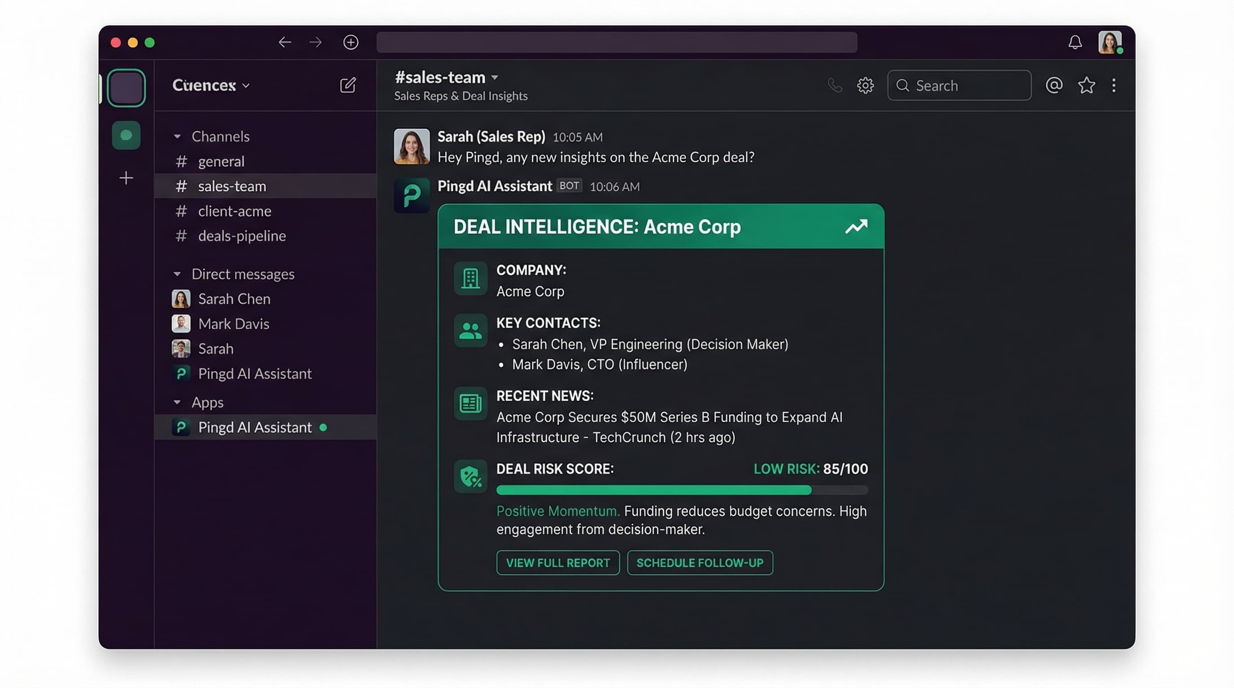Start a call using the phone icon
1234x688 pixels.
(835, 85)
